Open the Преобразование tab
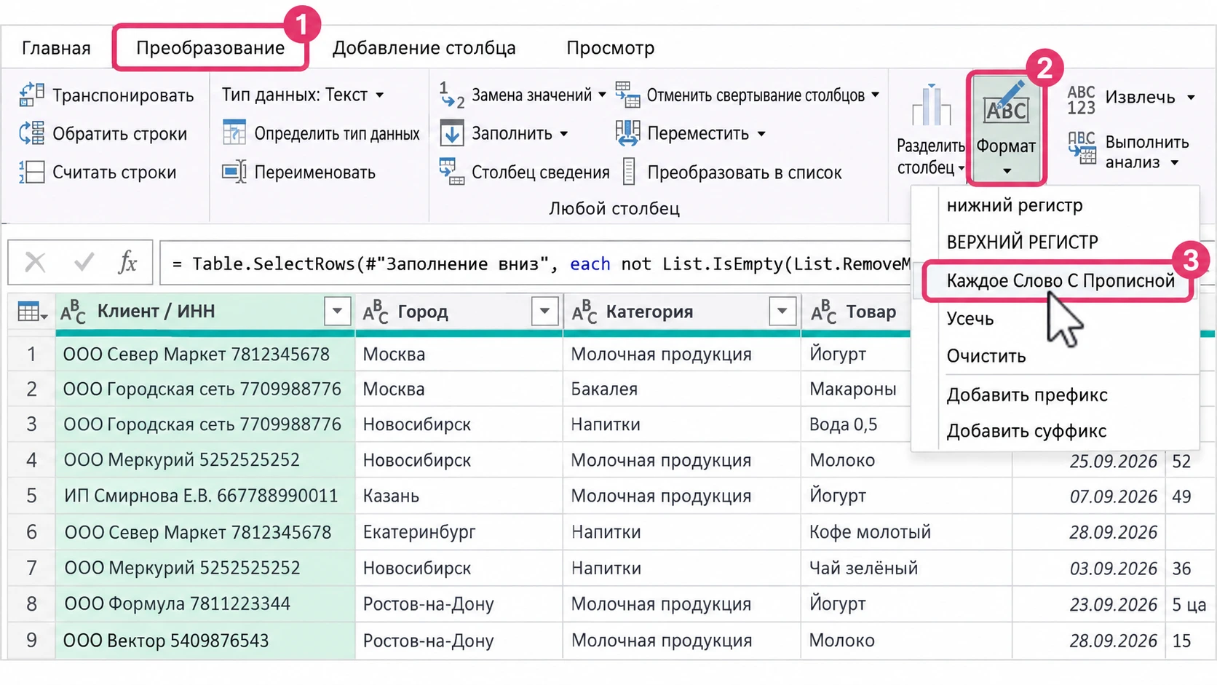 [210, 48]
